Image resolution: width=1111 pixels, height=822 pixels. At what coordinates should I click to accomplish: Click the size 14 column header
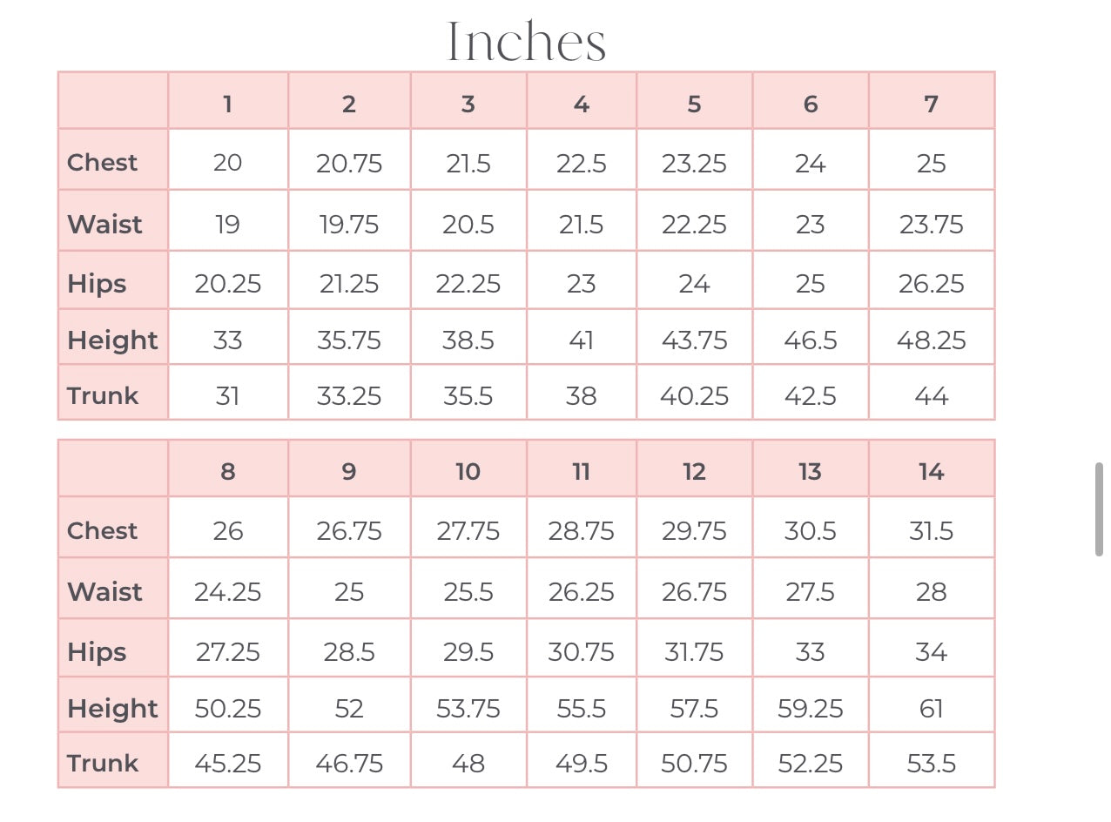931,472
